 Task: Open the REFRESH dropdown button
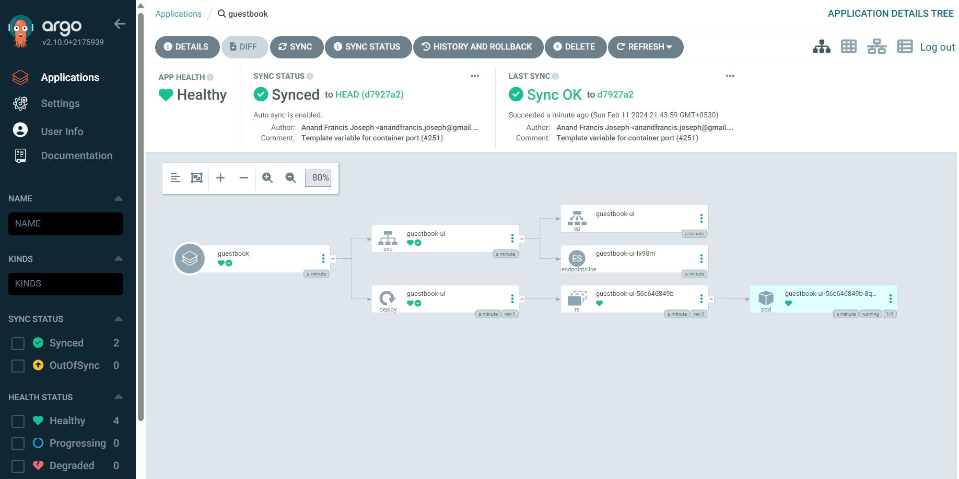click(646, 47)
